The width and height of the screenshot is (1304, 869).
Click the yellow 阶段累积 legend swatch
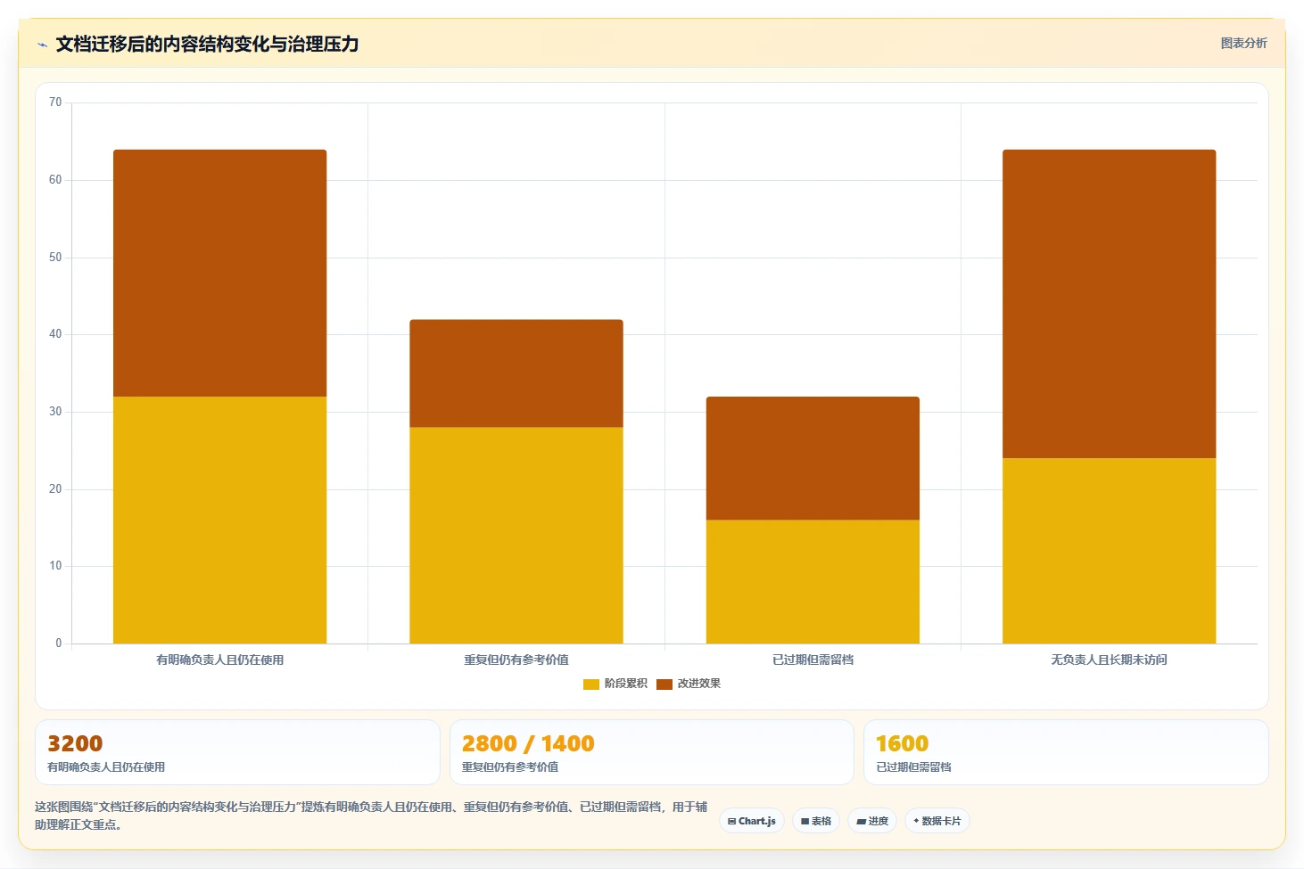point(591,685)
